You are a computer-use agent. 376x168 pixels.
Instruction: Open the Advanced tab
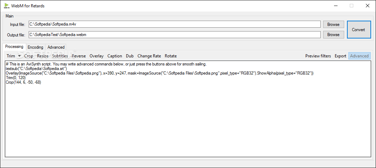tap(56, 47)
